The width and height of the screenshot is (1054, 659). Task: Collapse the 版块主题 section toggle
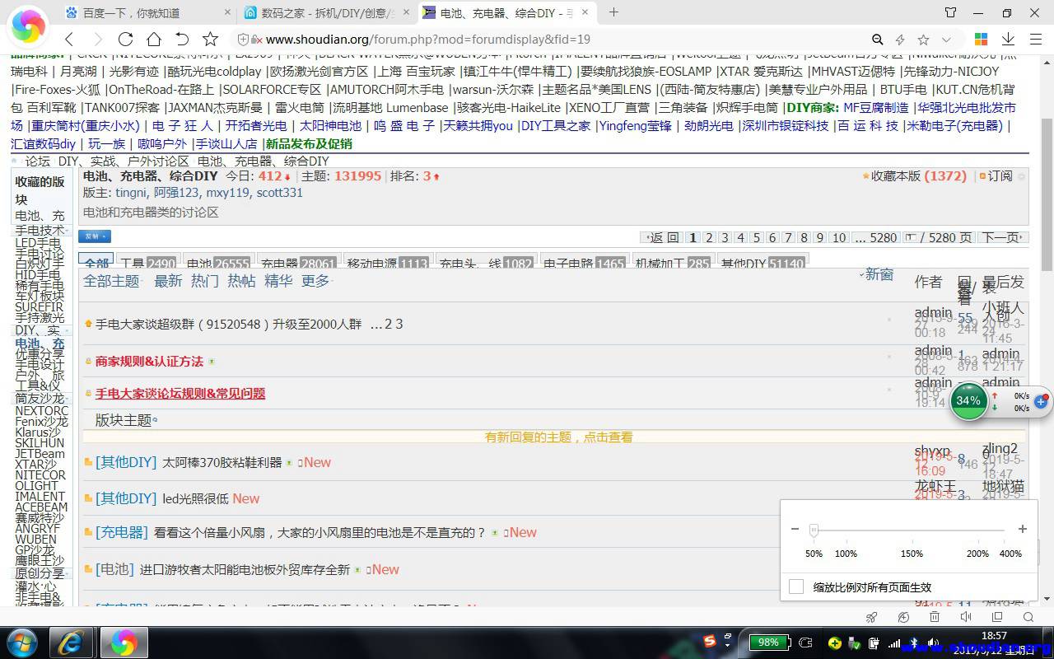coord(155,421)
